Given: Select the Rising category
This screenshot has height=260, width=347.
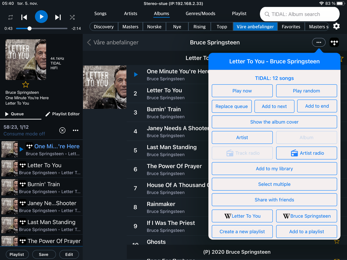Looking at the screenshot, I should pos(200,27).
